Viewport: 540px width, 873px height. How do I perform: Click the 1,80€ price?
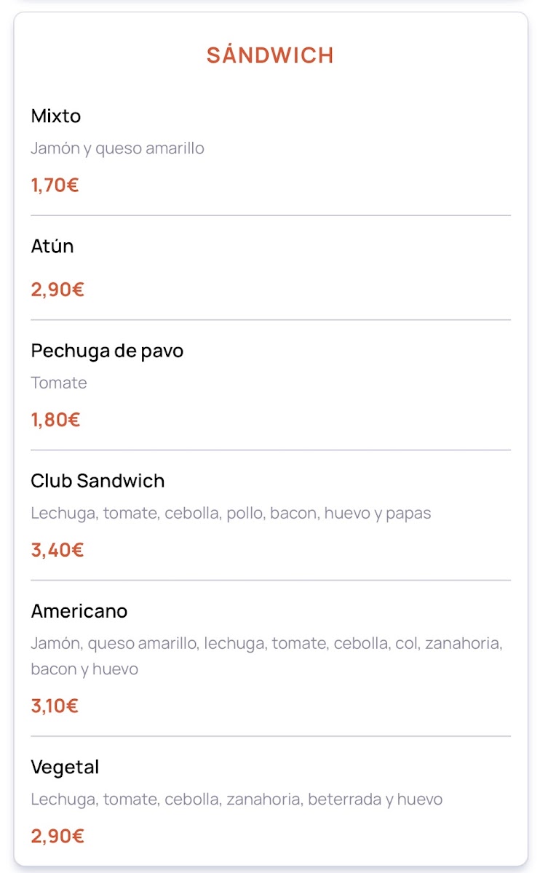[x=55, y=419]
